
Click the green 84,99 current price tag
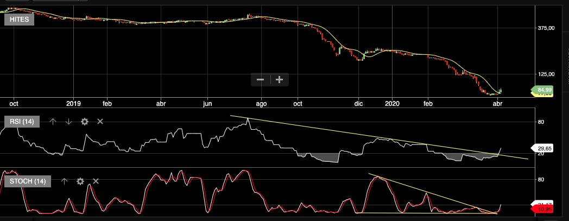544,90
